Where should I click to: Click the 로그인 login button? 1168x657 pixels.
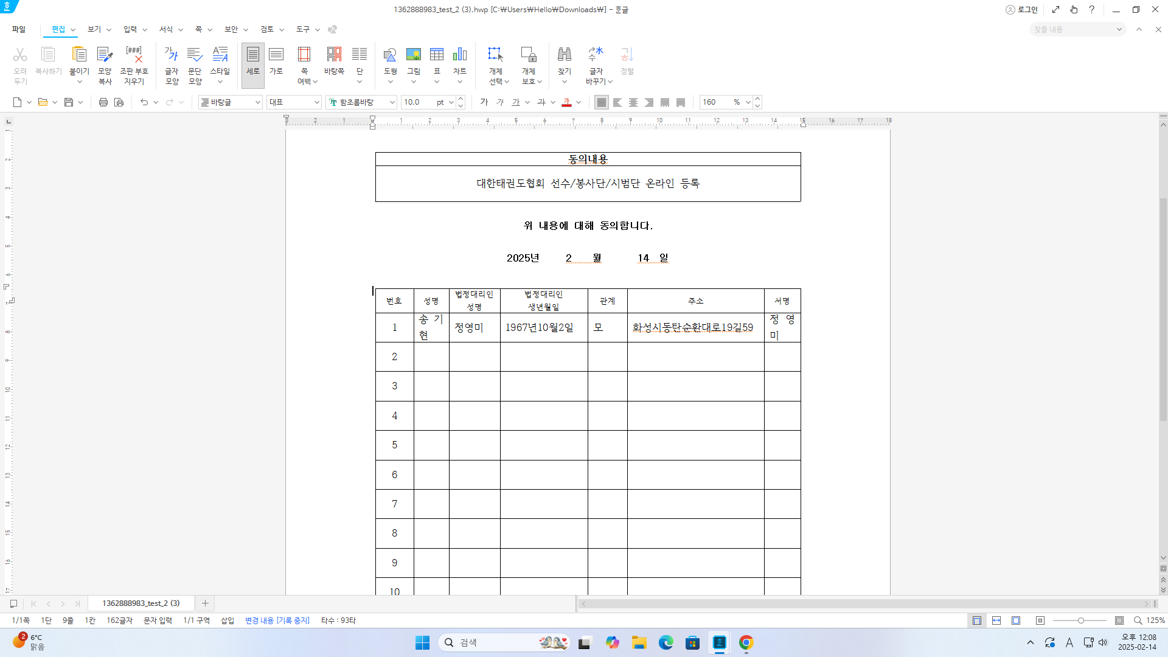pos(1022,10)
